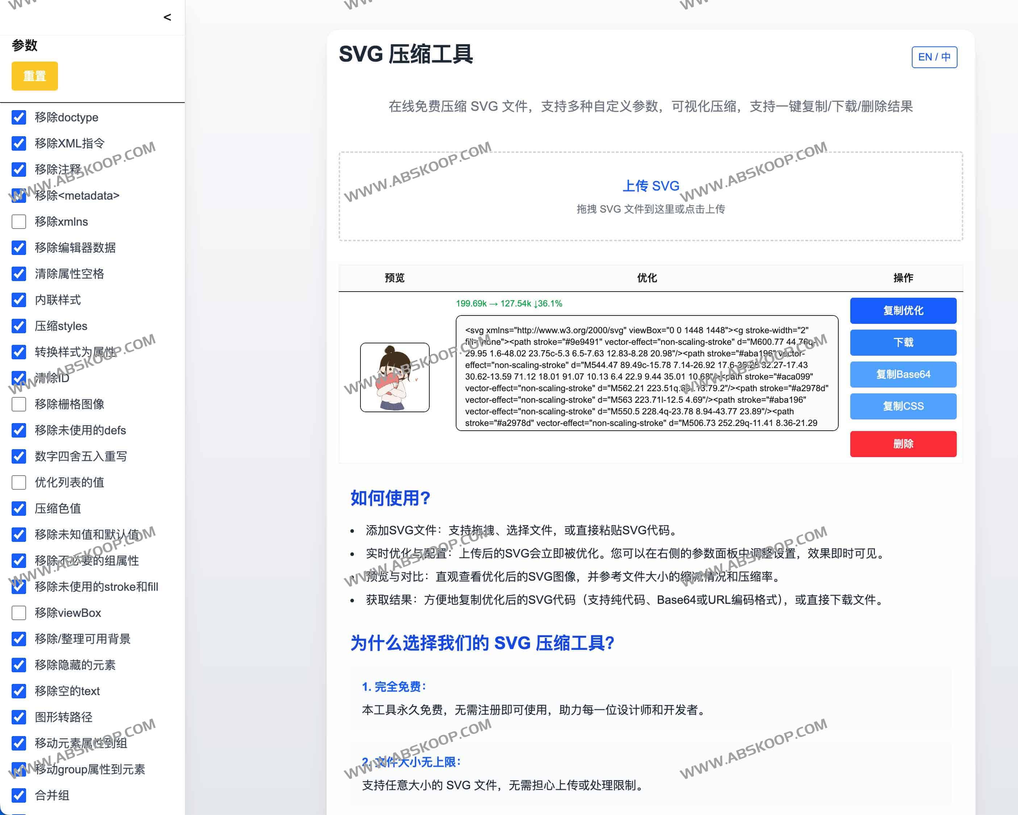Toggle the 图形转路径 checkbox off
The image size is (1018, 815).
(19, 717)
